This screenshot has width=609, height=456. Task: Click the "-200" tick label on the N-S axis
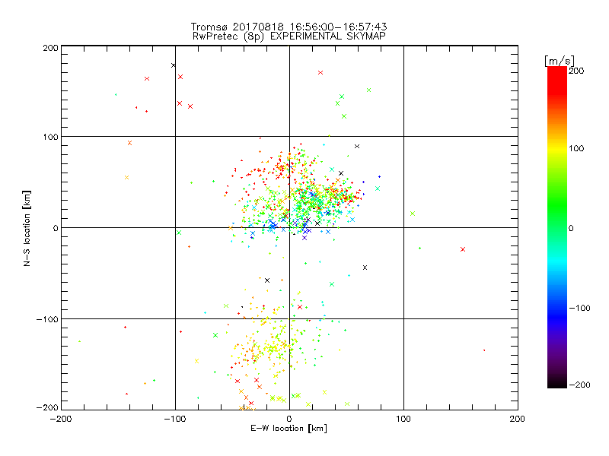(47, 408)
